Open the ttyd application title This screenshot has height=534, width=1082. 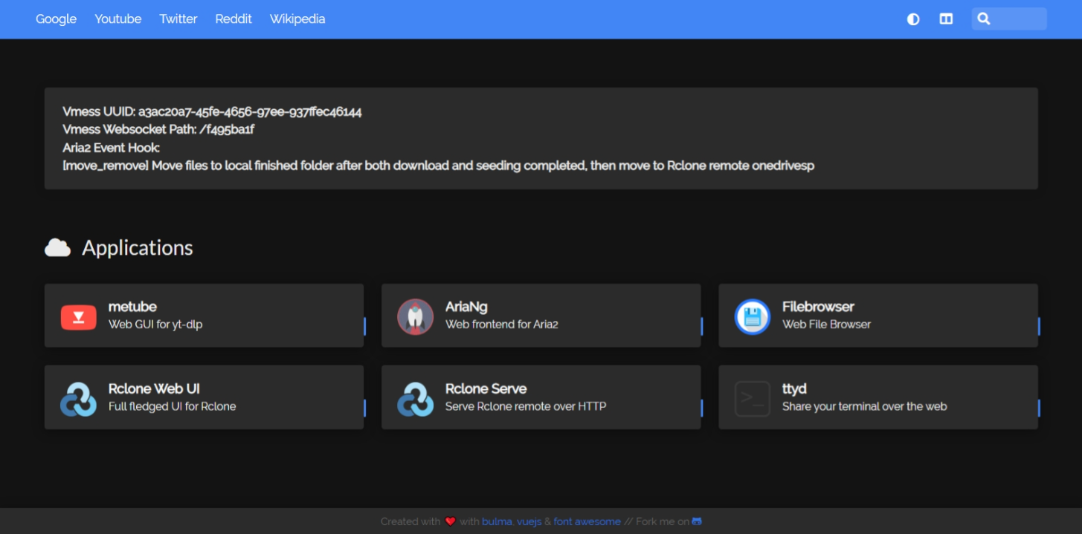tap(794, 388)
